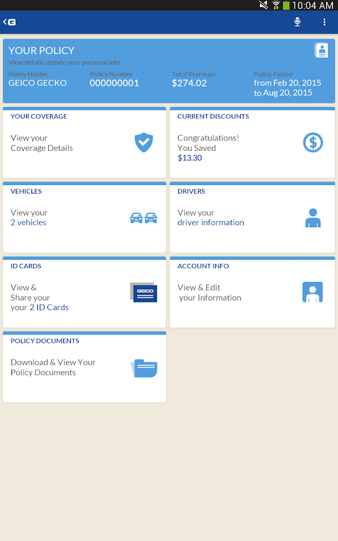Select Download & View Your Policy Documents

53,367
